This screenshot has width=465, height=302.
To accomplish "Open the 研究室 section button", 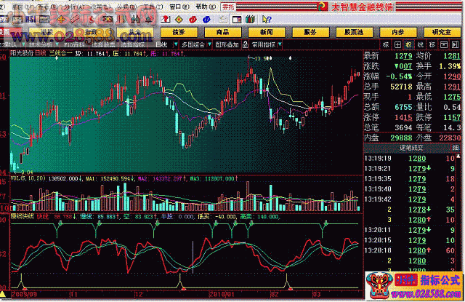I will point(440,31).
